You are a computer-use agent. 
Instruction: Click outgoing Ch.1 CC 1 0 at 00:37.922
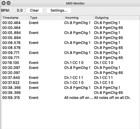pyautogui.click(x=104, y=83)
